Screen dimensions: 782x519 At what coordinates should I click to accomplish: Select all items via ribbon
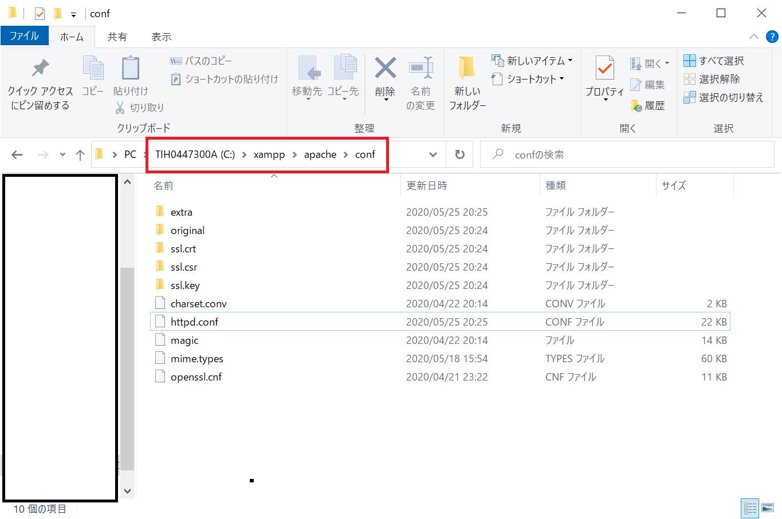click(714, 61)
